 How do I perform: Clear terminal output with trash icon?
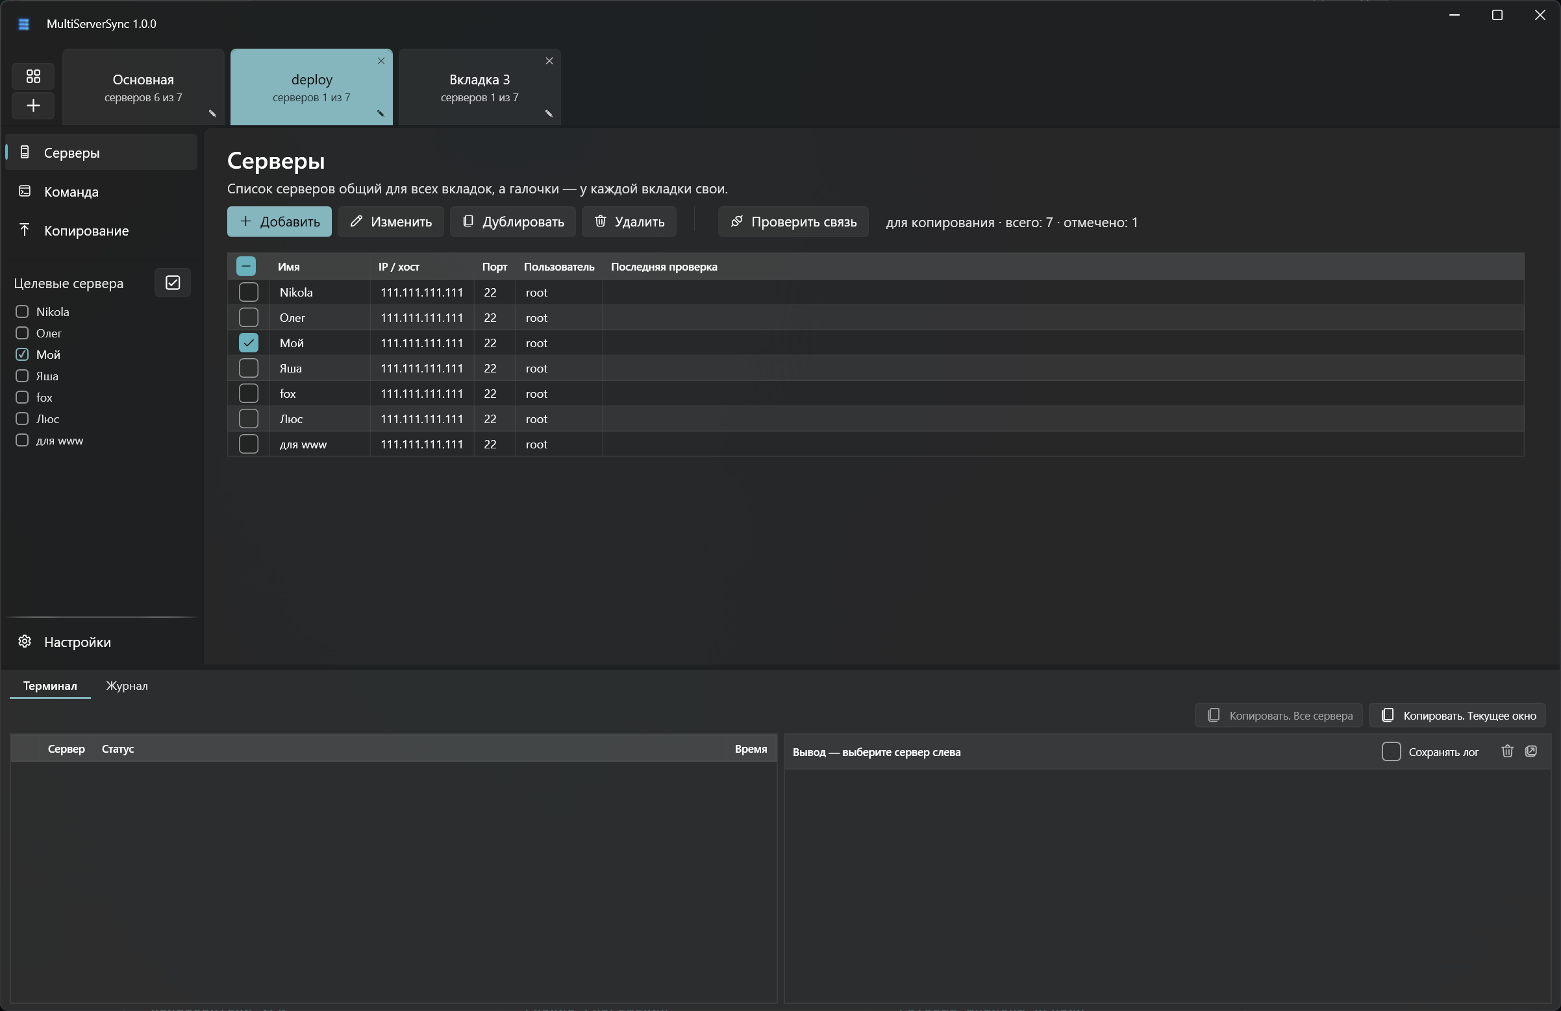(1507, 751)
